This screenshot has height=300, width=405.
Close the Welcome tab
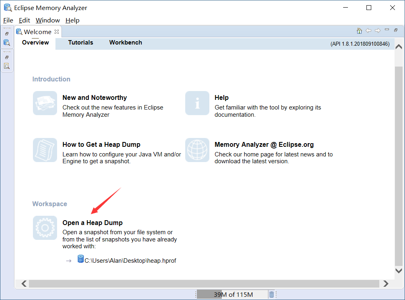(57, 32)
